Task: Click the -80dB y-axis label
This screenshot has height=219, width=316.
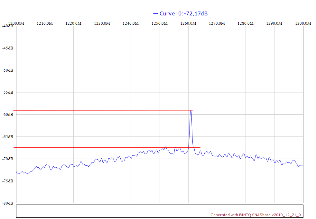Action: tap(8, 203)
